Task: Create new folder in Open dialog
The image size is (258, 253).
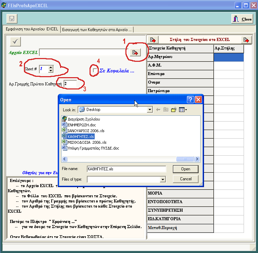Action: 174,110
